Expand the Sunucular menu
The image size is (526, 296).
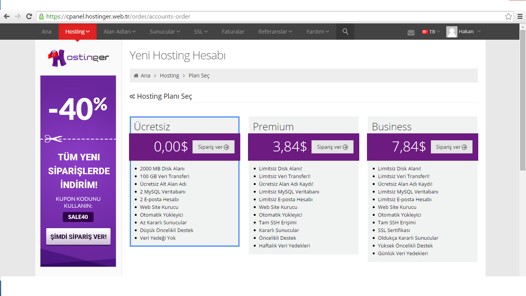pos(165,32)
